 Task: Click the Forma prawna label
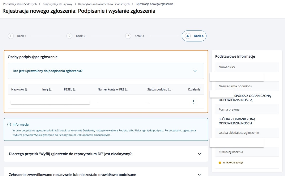(229, 110)
